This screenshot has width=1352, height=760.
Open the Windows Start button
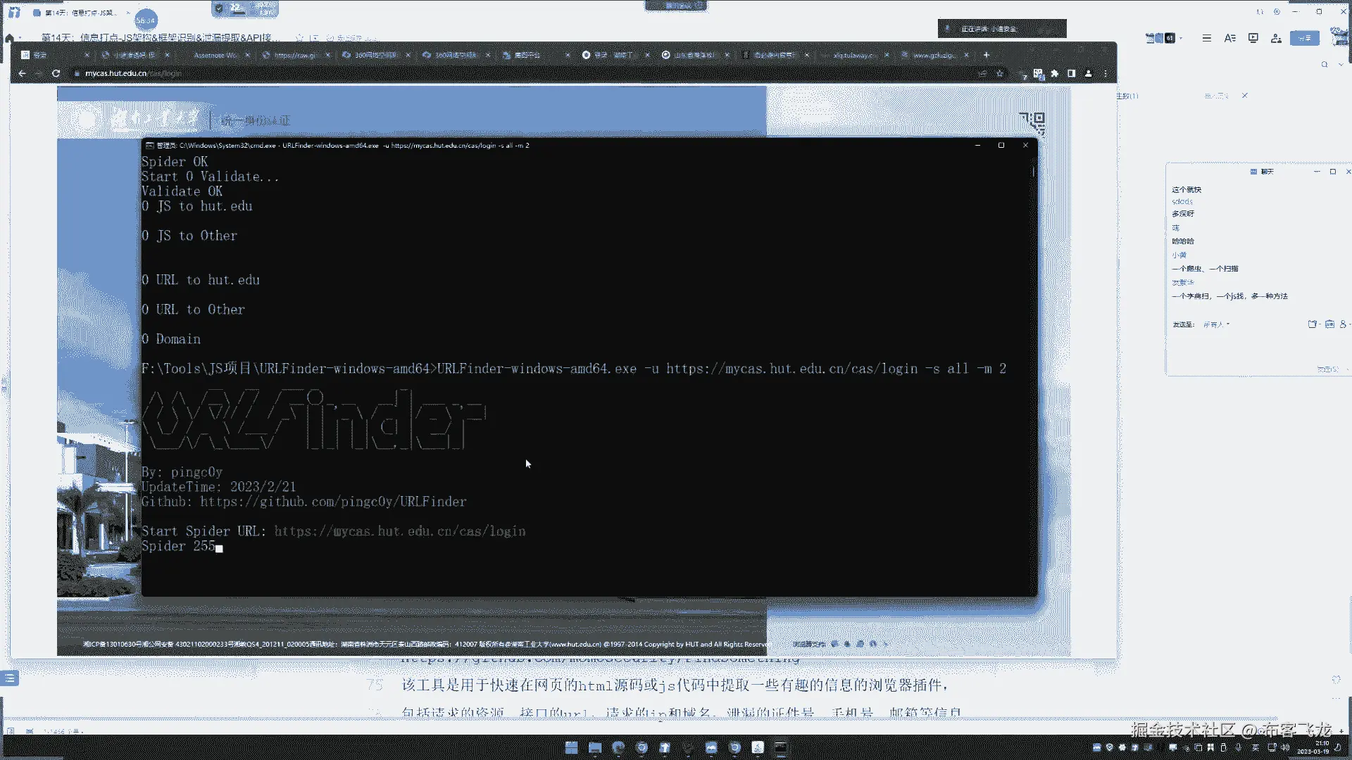571,747
